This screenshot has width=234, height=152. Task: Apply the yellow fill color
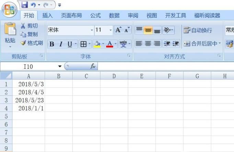(97, 44)
